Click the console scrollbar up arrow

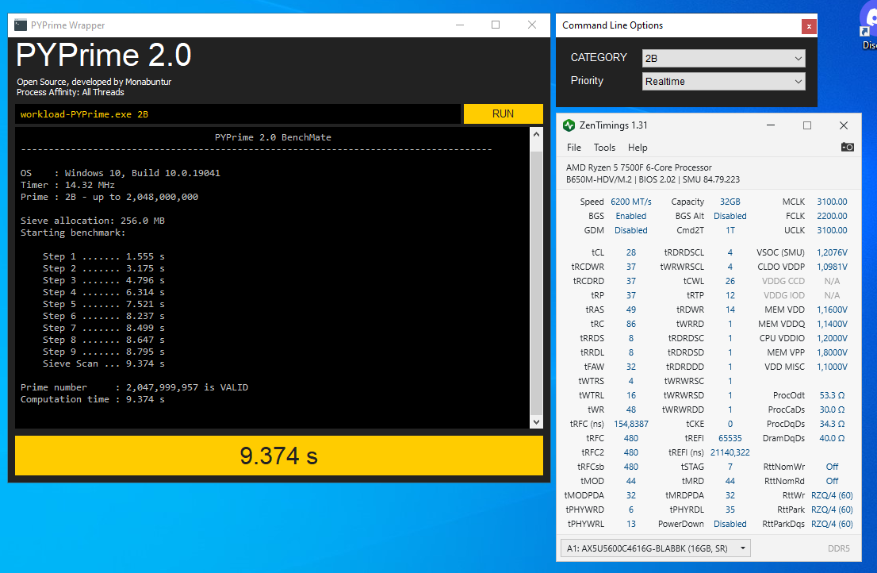pyautogui.click(x=536, y=134)
